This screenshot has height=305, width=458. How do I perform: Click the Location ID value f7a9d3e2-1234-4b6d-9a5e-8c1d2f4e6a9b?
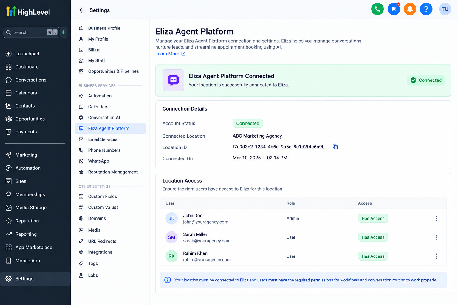(278, 147)
